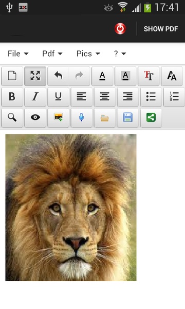Share the document with green icon
Screen dimensions: 185x309
pos(151,117)
